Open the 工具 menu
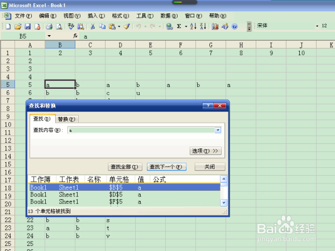This screenshot has width=335, height=251. [x=145, y=16]
